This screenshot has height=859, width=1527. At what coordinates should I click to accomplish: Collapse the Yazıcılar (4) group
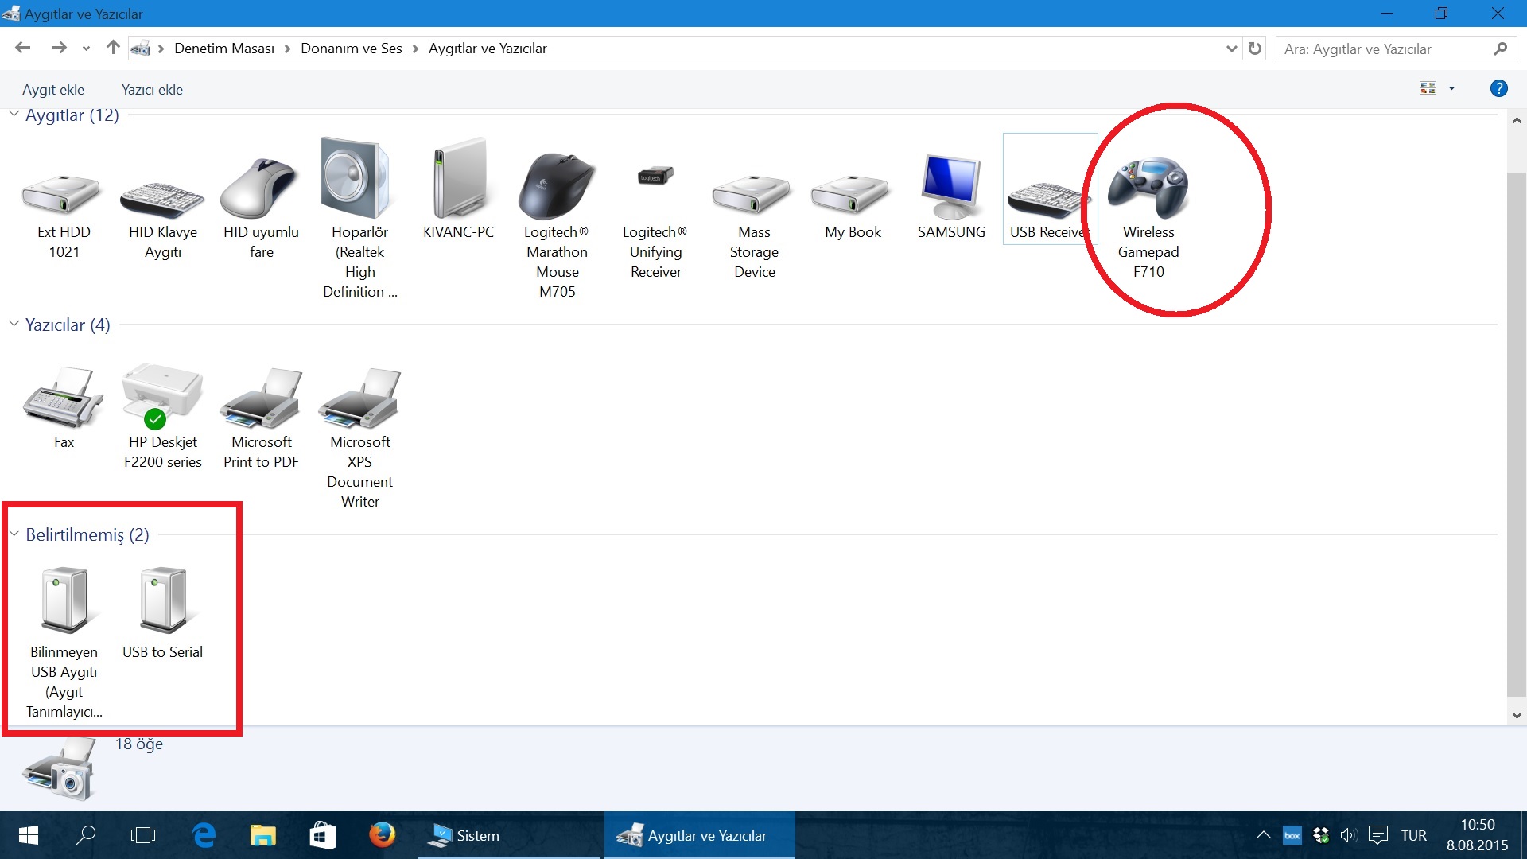coord(14,324)
